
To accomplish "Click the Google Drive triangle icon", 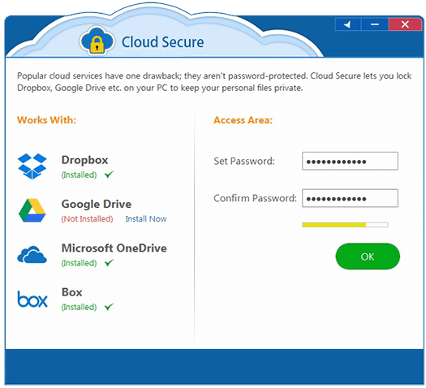I will click(x=32, y=210).
